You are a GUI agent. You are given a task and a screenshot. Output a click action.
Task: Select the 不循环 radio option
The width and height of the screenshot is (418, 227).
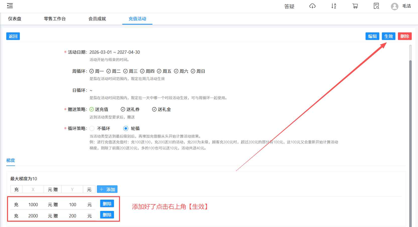pyautogui.click(x=92, y=128)
